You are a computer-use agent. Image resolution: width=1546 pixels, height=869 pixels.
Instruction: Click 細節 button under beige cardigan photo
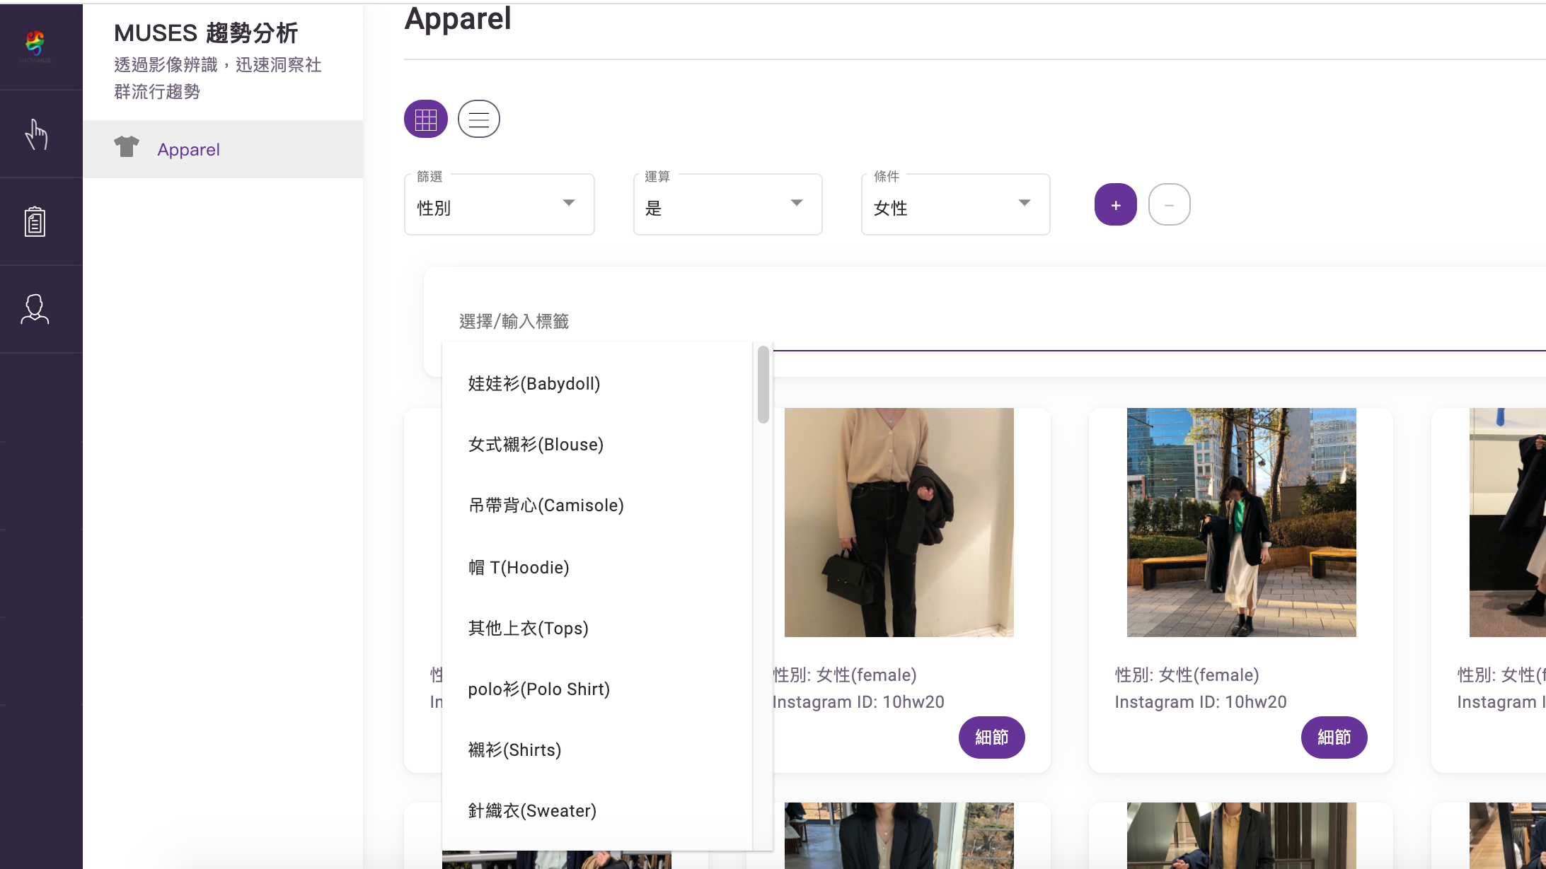(991, 737)
